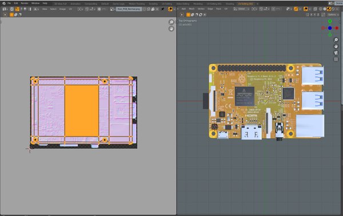Click the selected orange UV face
The image size is (343, 216).
click(x=82, y=111)
